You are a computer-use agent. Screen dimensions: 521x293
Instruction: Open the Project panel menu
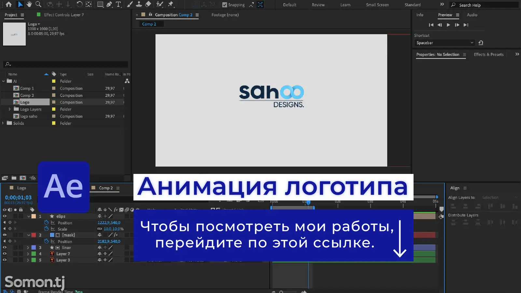22,15
